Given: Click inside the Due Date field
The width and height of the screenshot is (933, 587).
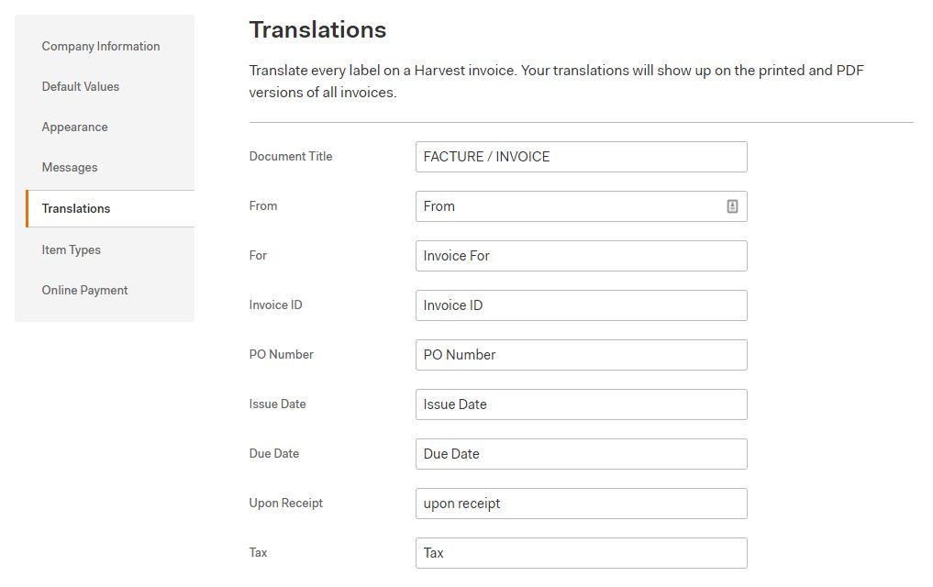Looking at the screenshot, I should click(x=581, y=454).
